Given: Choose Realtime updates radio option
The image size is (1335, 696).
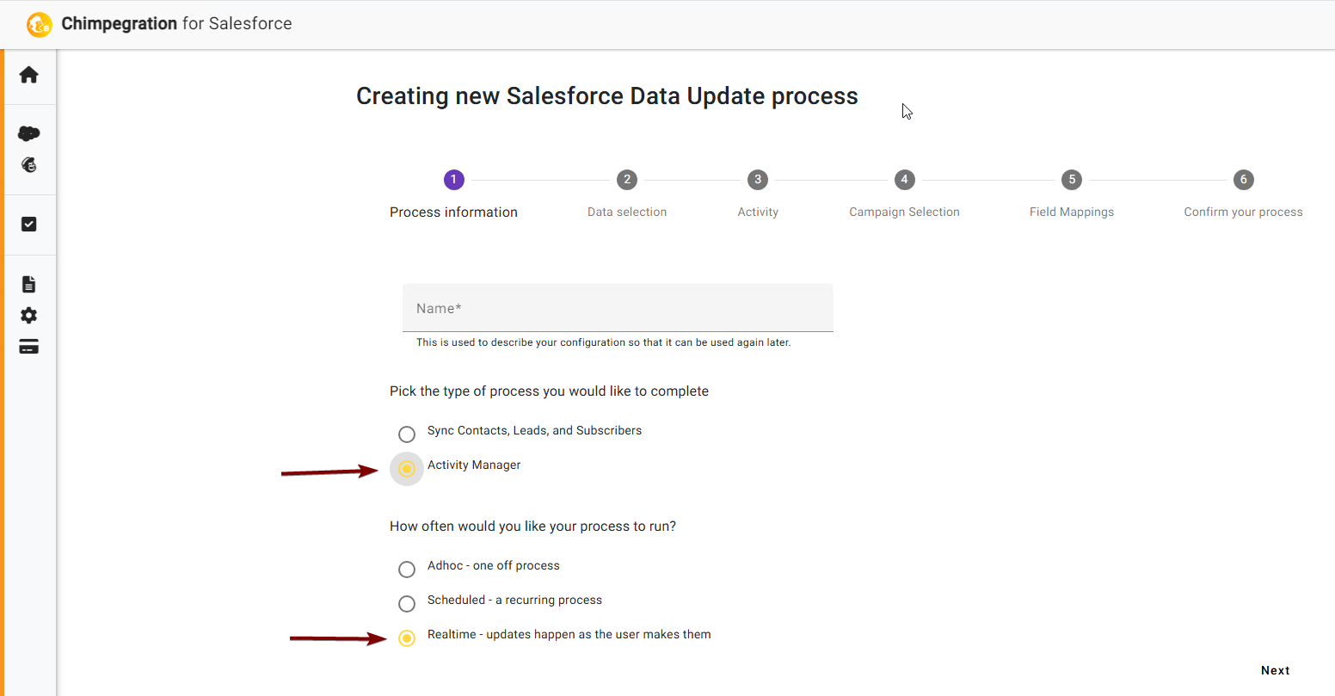Looking at the screenshot, I should click(407, 638).
